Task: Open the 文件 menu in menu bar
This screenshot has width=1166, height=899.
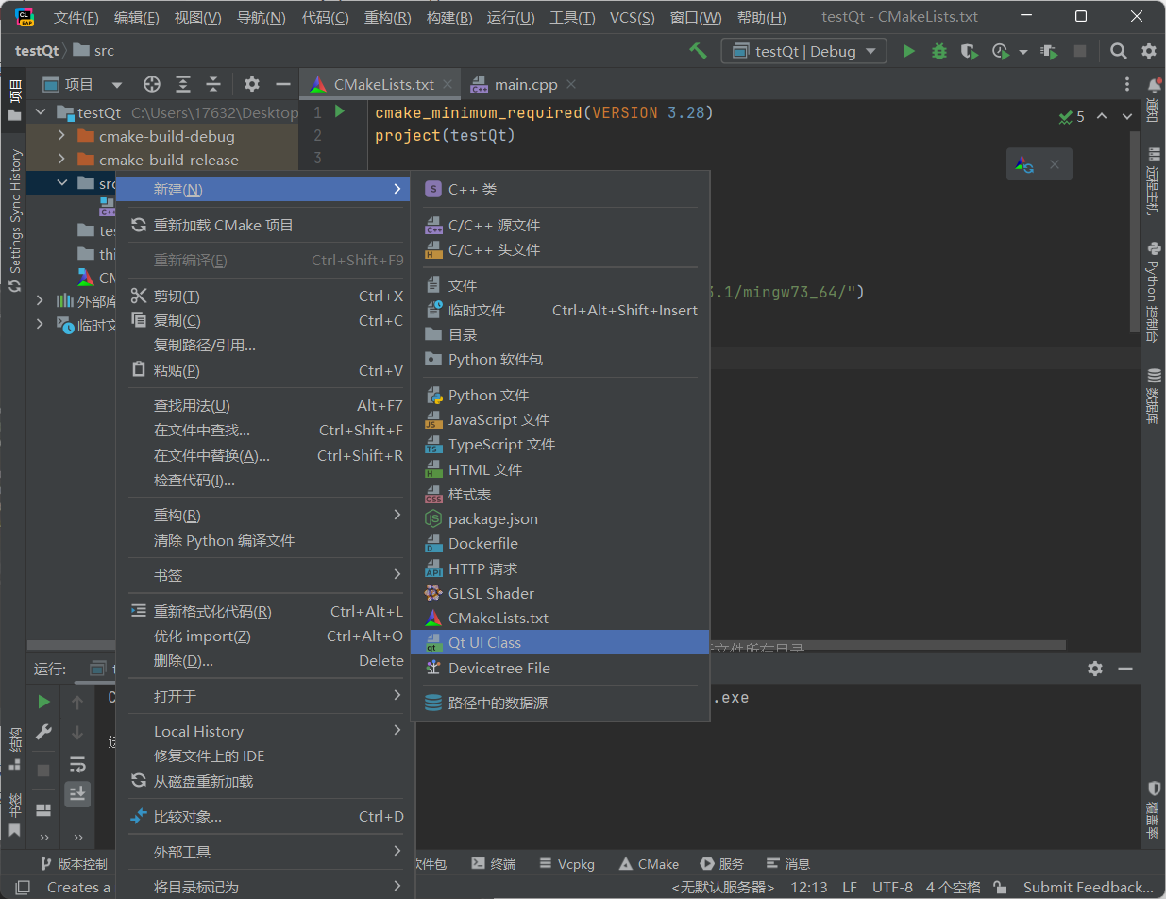Action: point(76,18)
